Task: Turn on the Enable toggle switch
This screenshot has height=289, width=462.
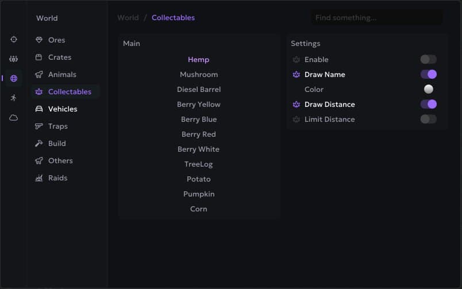Action: (x=428, y=60)
